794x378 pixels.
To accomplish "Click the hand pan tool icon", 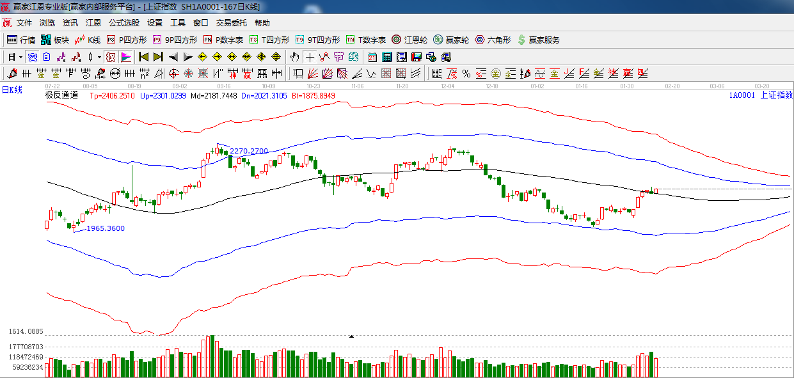I will (x=294, y=57).
